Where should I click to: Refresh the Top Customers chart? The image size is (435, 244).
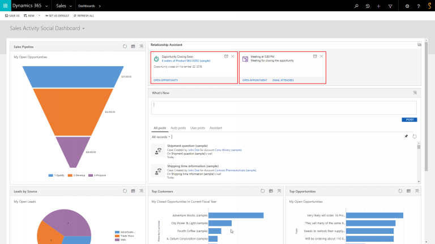(x=262, y=191)
